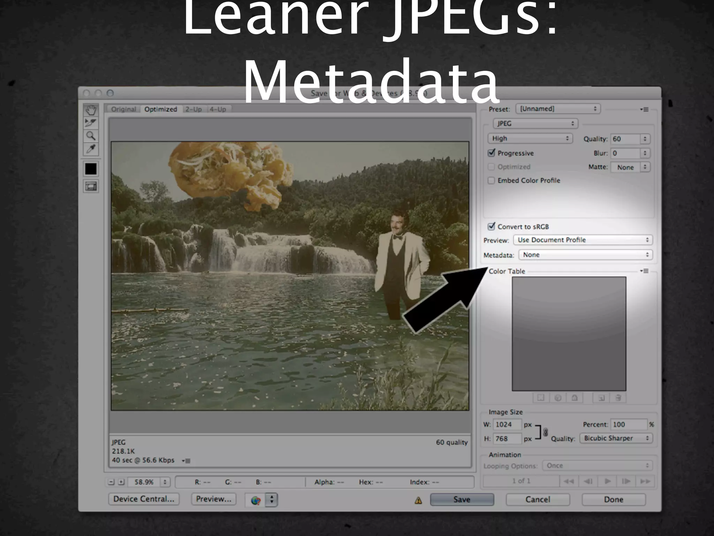Click the warning triangle icon
714x536 pixels.
click(x=418, y=500)
